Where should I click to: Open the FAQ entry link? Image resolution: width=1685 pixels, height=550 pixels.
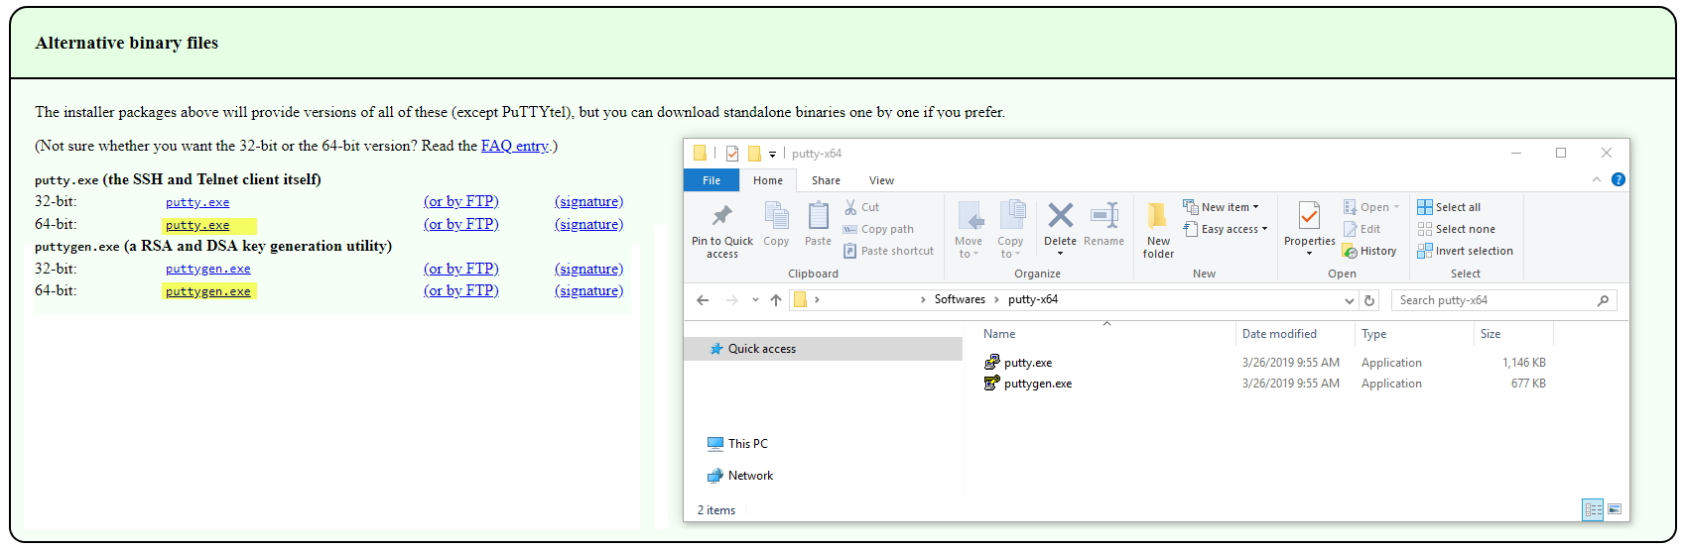point(514,146)
